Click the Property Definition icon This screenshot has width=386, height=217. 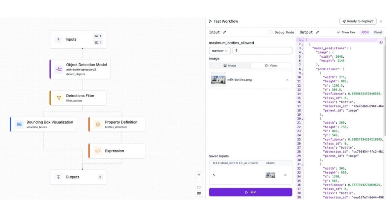[x=98, y=124]
